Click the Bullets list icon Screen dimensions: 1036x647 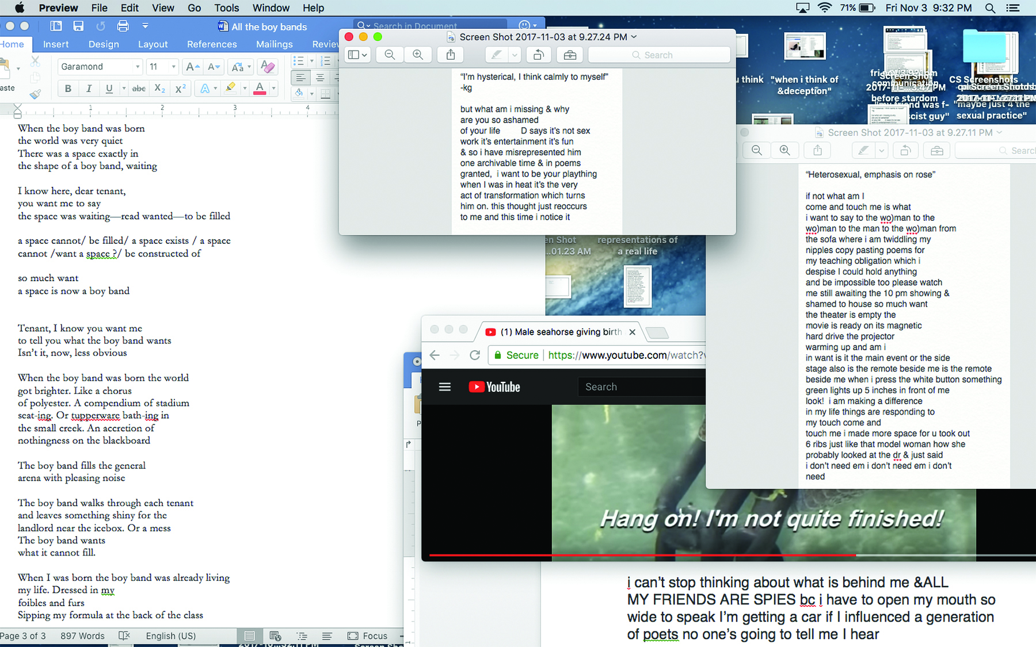pos(298,61)
